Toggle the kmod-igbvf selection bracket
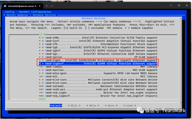This screenshot has width=192, height=119. coord(41,50)
